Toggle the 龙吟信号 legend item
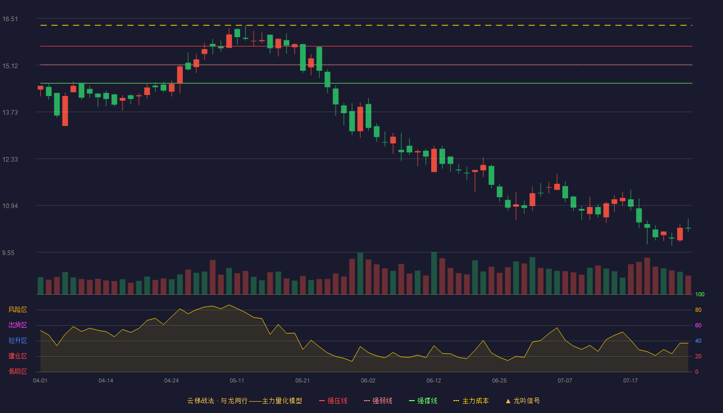Viewport: 723px width, 413px height. click(523, 401)
